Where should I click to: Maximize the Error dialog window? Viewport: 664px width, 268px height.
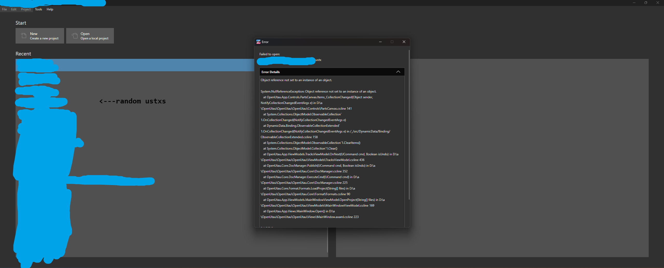point(392,42)
